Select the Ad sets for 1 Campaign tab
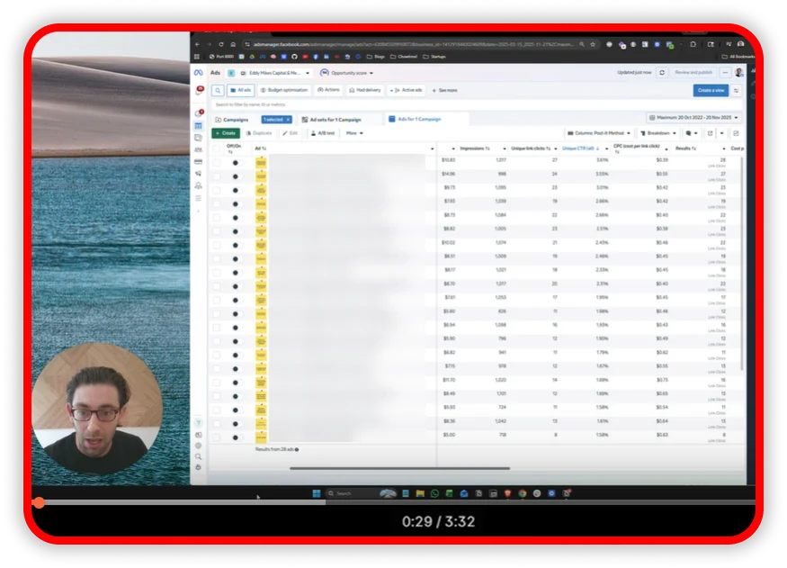 pos(334,119)
